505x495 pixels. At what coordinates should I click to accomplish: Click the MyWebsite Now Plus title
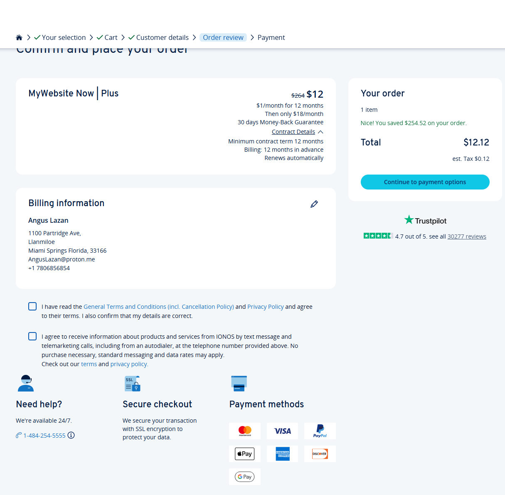click(x=74, y=93)
